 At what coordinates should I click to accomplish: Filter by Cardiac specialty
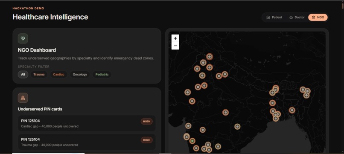point(58,74)
